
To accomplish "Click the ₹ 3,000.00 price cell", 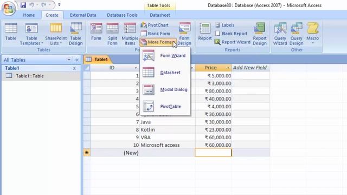I will [213, 83].
